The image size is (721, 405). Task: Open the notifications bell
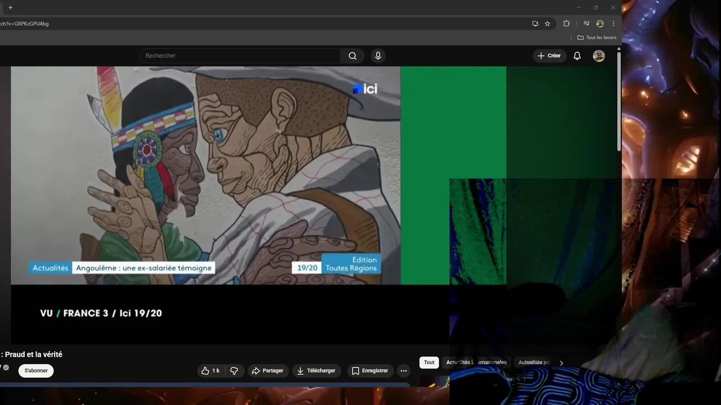point(577,56)
